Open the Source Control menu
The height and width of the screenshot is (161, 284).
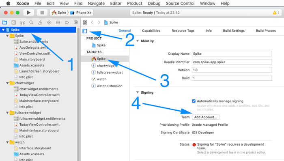(x=180, y=3)
